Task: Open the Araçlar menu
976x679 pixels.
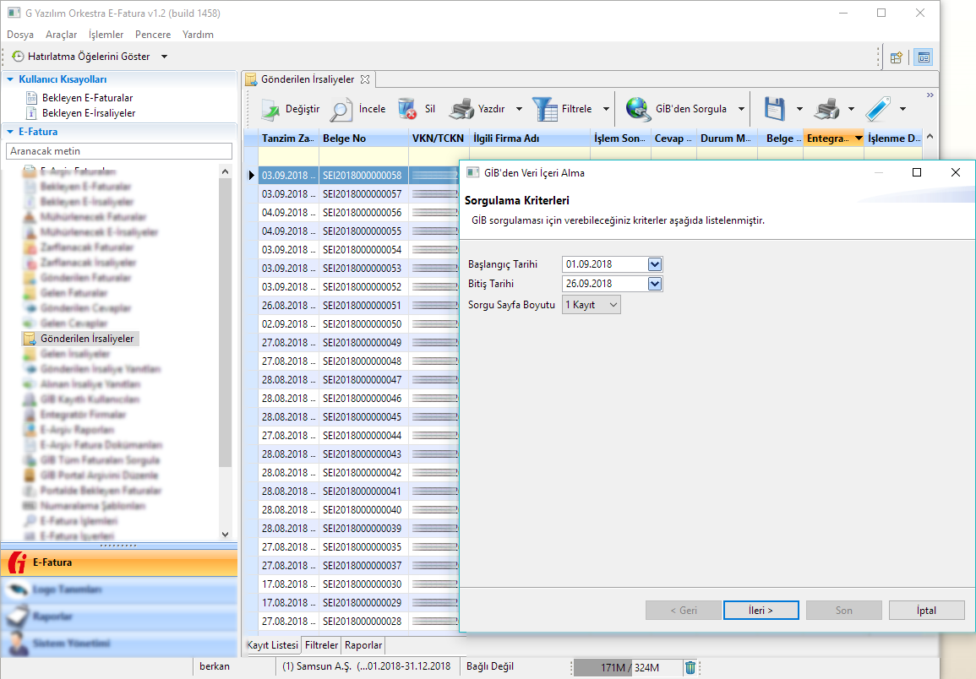Action: point(61,35)
